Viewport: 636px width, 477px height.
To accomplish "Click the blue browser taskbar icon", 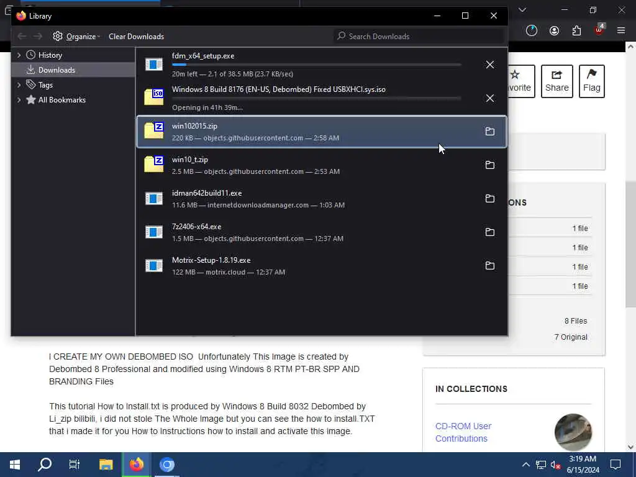I will 166,465.
